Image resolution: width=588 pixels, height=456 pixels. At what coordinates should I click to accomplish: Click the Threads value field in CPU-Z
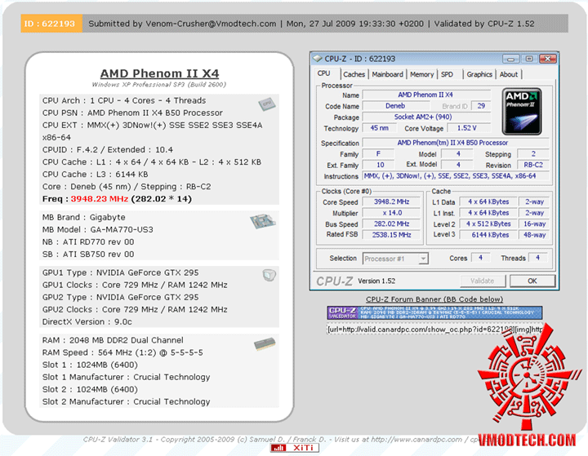[x=537, y=258]
